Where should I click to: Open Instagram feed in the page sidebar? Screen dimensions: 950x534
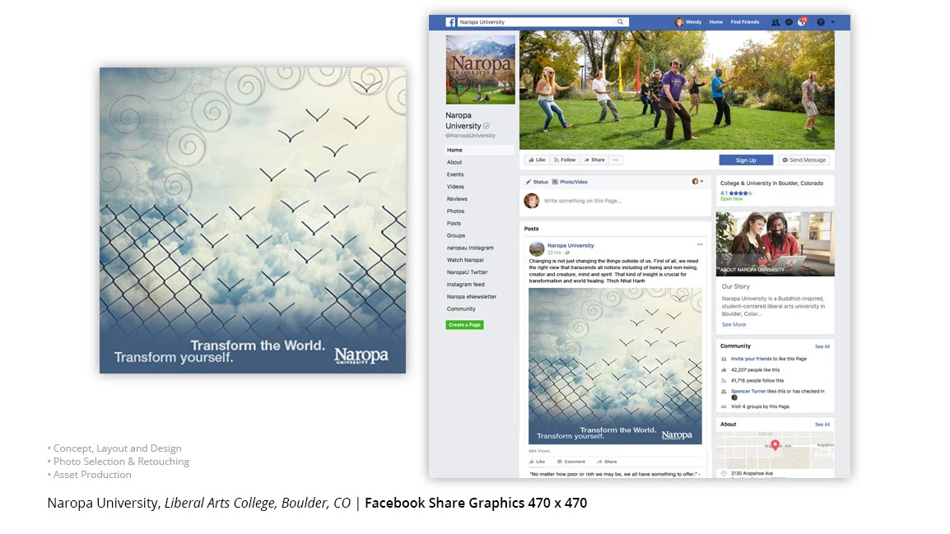pos(465,285)
